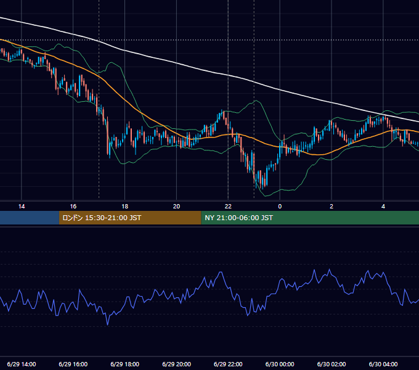Click the 22 hour label on the price chart axis
The width and height of the screenshot is (419, 370).
[x=228, y=207]
